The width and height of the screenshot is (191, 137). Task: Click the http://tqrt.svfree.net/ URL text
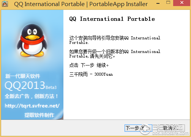[x=32, y=106]
